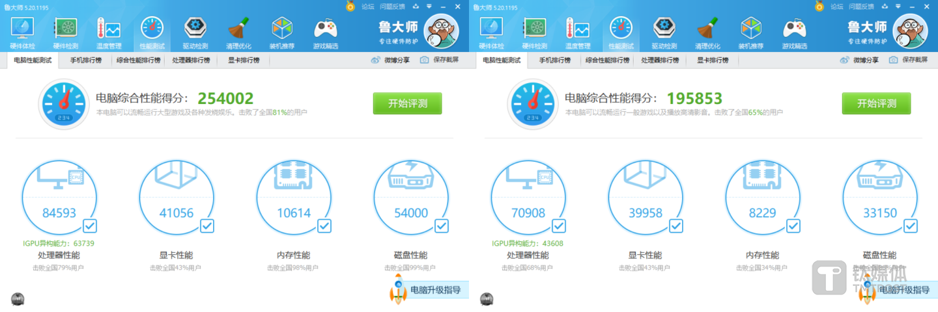Open 驱动检测 in the left 鲁大师 window
Viewport: 938px width, 312px height.
tap(195, 32)
